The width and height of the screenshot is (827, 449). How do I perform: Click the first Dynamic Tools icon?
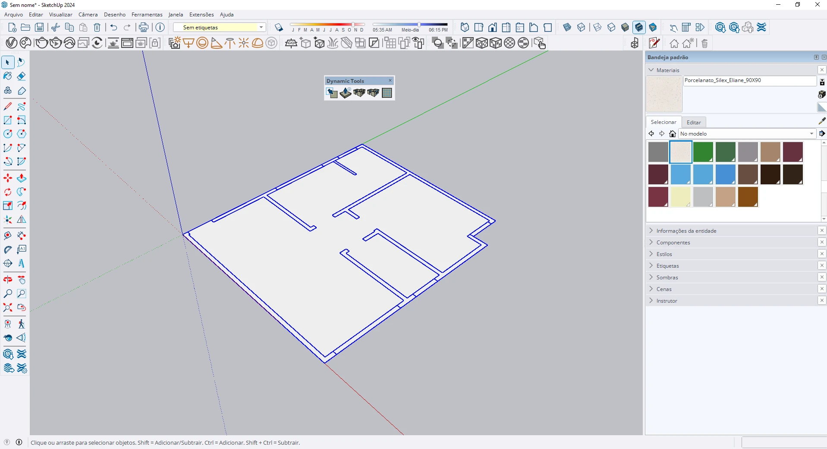(x=332, y=93)
